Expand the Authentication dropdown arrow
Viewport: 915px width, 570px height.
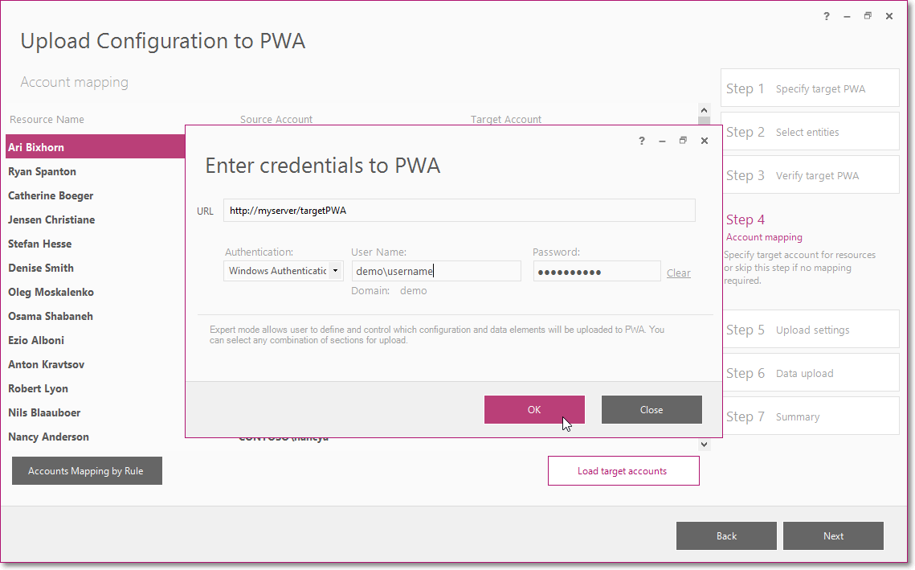coord(336,271)
